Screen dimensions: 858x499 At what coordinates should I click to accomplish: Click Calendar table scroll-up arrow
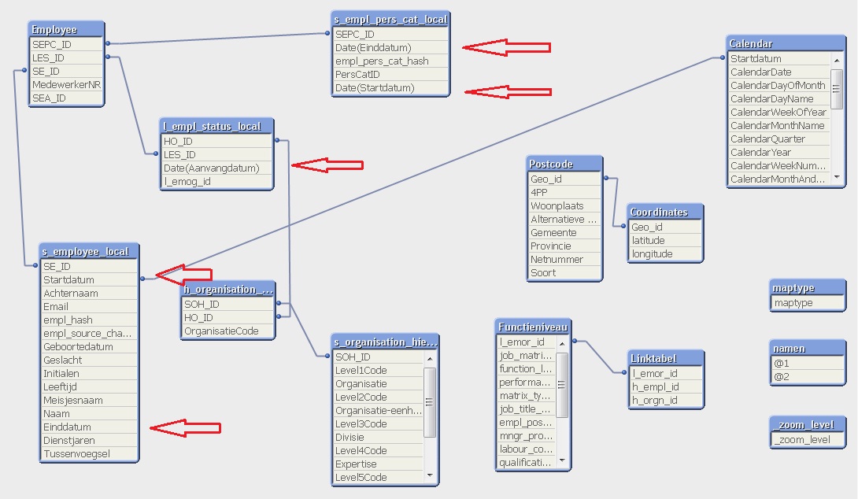point(838,60)
